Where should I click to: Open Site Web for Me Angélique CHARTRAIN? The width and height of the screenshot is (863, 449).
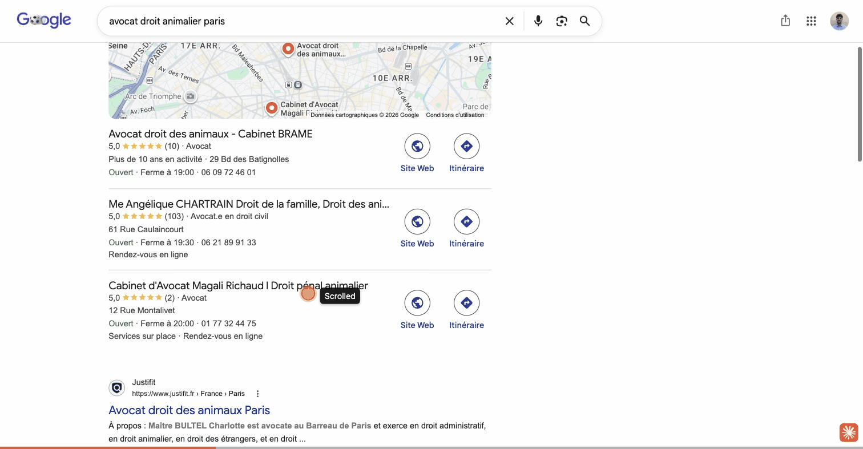click(417, 229)
